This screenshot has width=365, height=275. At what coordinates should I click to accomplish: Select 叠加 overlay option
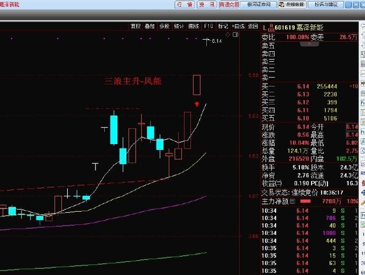(x=150, y=26)
